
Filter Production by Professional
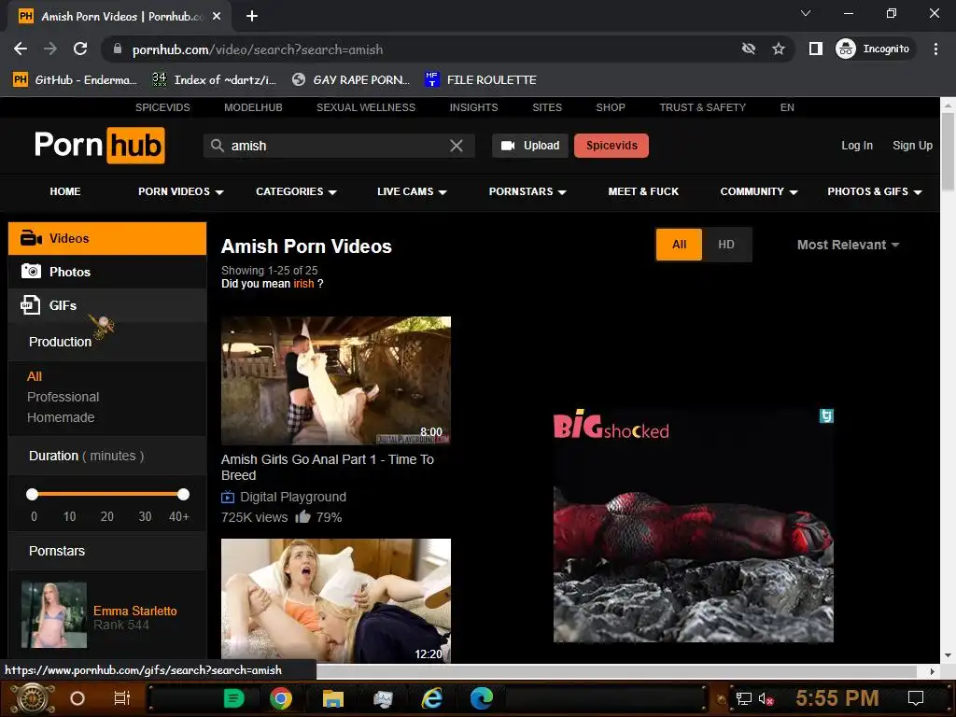tap(63, 397)
